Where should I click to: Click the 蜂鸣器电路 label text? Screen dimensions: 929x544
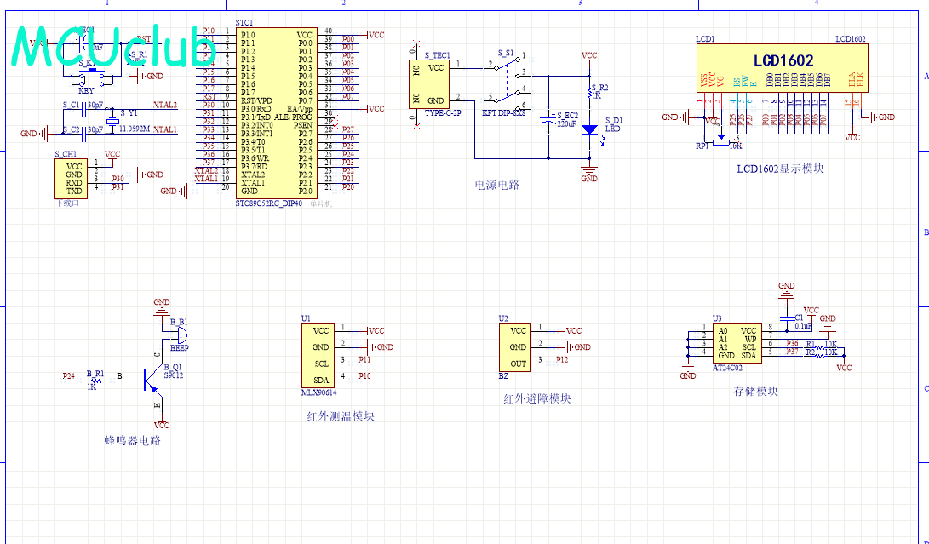[132, 440]
